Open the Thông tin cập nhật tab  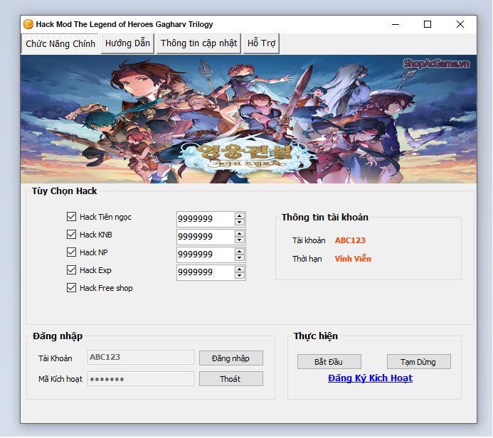coord(198,43)
